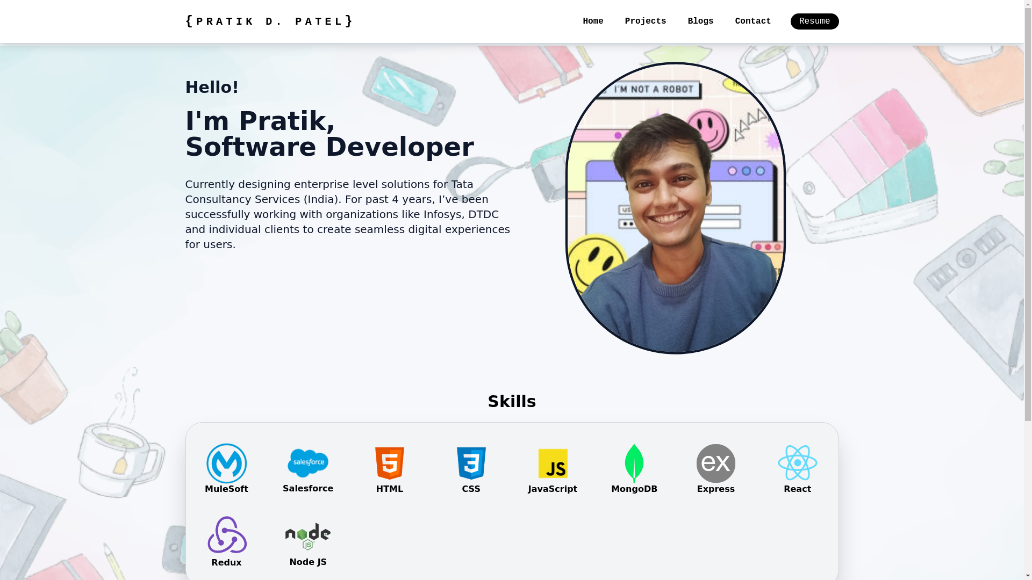1032x580 pixels.
Task: Open the Home nav link
Action: coord(593,21)
